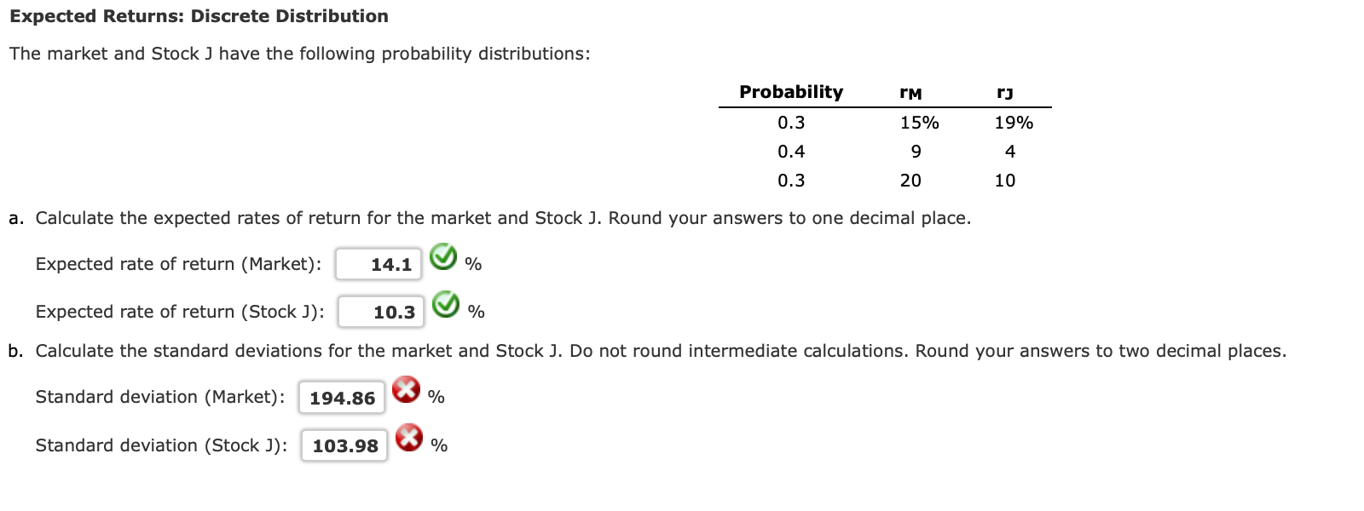The height and width of the screenshot is (511, 1364).
Task: Click the Probability column header
Action: [791, 91]
